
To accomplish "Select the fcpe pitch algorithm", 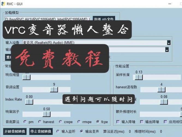I will (x=98, y=122).
